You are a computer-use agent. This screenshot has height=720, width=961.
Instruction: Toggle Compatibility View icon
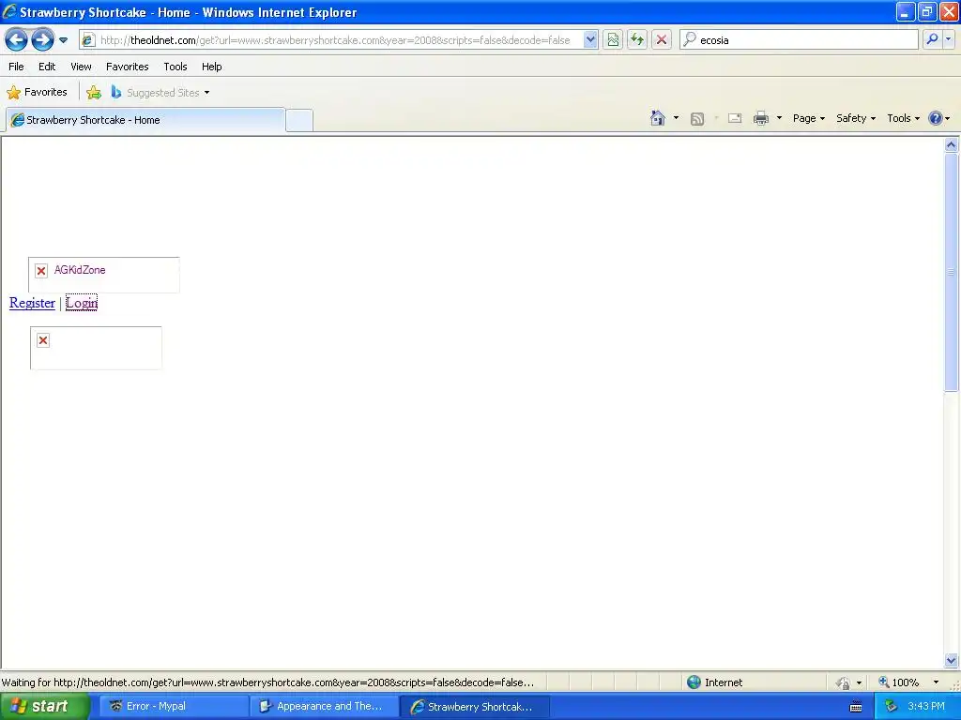[613, 40]
